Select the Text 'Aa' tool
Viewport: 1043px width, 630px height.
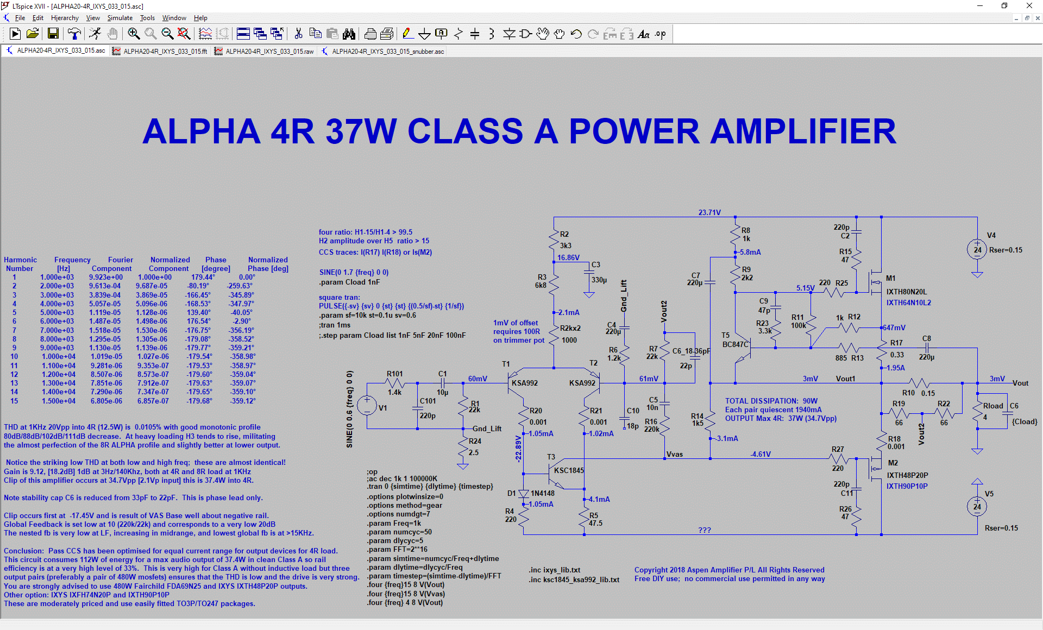644,34
